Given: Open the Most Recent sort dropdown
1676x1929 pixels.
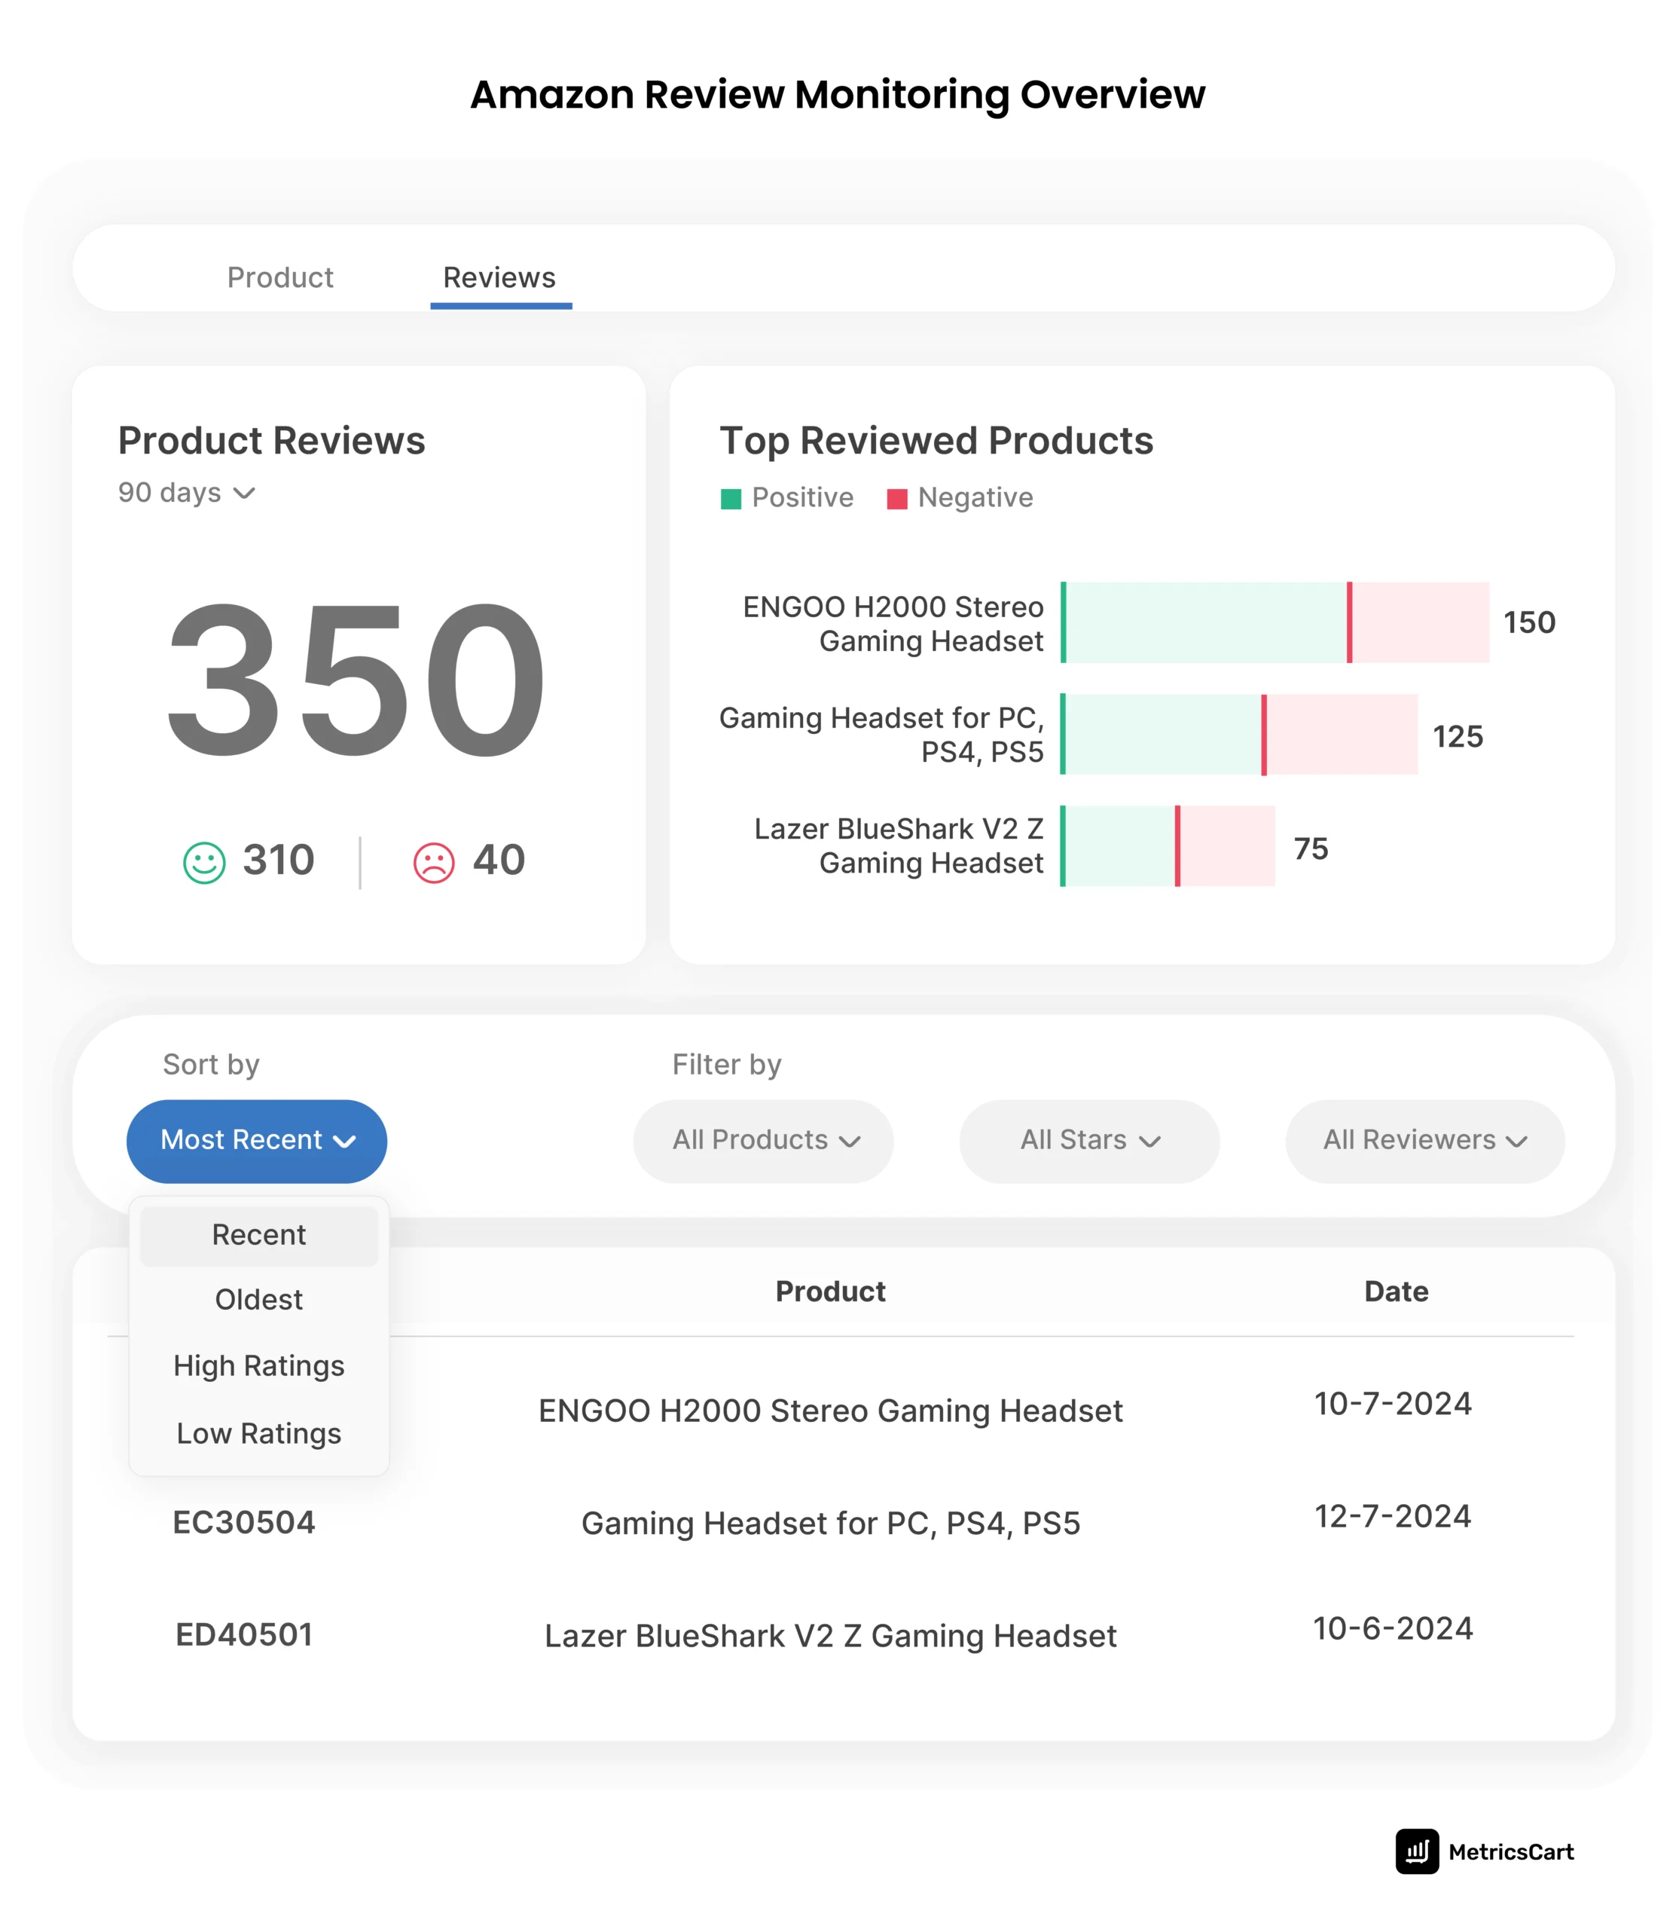Looking at the screenshot, I should click(257, 1140).
